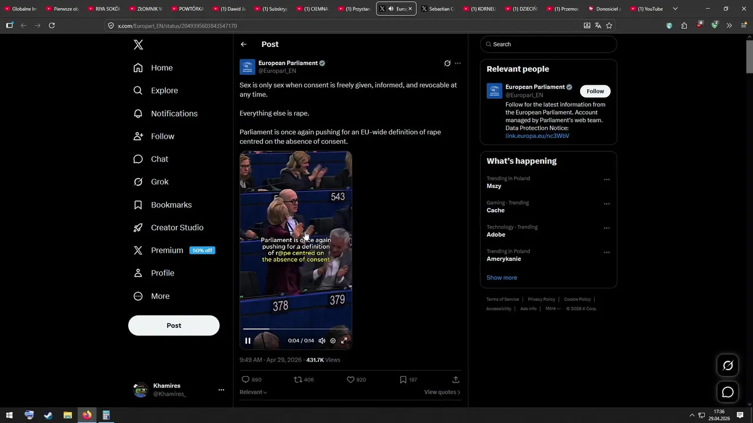Click the white Post button
753x423 pixels.
click(174, 325)
